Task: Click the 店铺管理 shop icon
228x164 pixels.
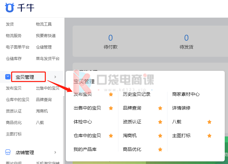Action: tap(8, 152)
